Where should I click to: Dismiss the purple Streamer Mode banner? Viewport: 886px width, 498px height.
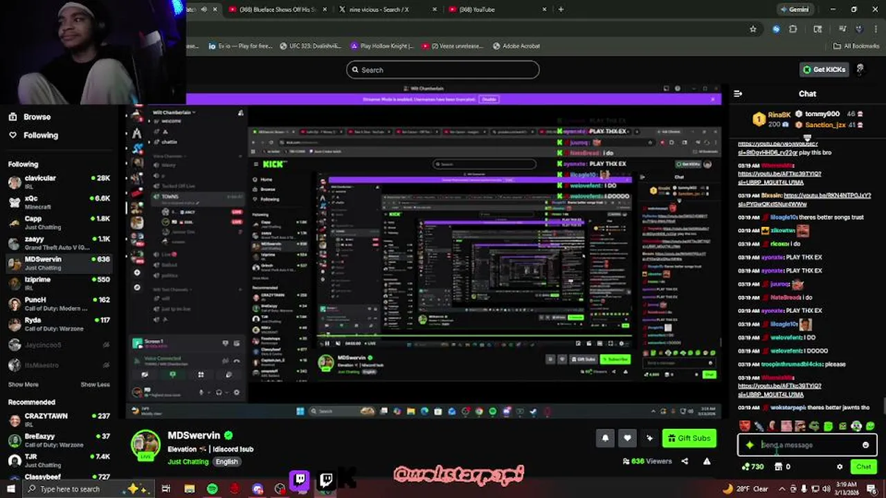[713, 99]
